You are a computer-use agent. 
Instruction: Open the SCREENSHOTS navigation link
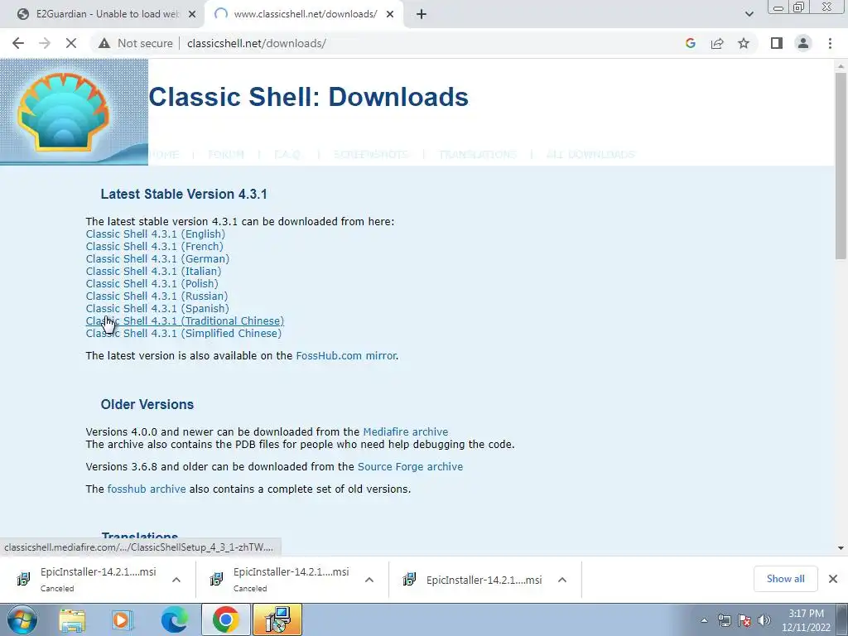click(370, 155)
